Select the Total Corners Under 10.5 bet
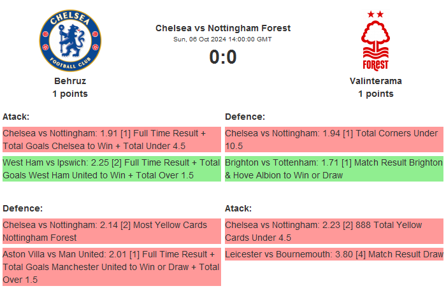446x293 pixels. [334, 139]
